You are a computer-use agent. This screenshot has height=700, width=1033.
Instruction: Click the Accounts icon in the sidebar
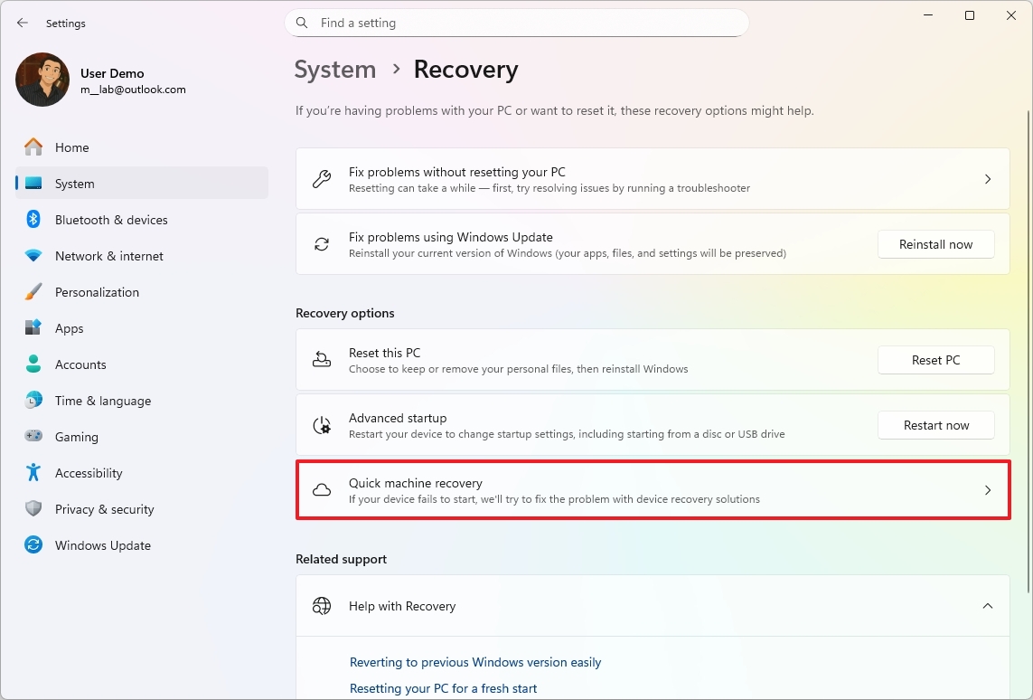tap(33, 364)
